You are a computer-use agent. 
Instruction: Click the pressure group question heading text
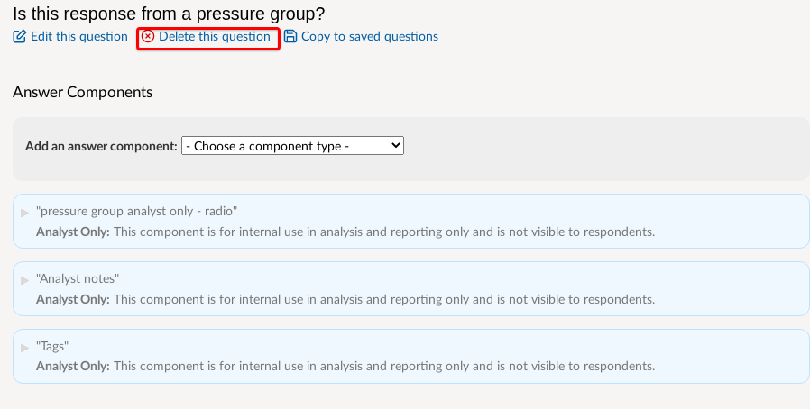[x=169, y=14]
